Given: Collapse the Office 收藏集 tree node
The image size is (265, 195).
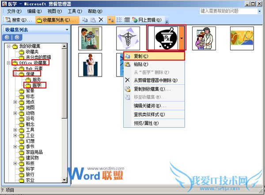Looking at the screenshot, I should click(x=8, y=63).
